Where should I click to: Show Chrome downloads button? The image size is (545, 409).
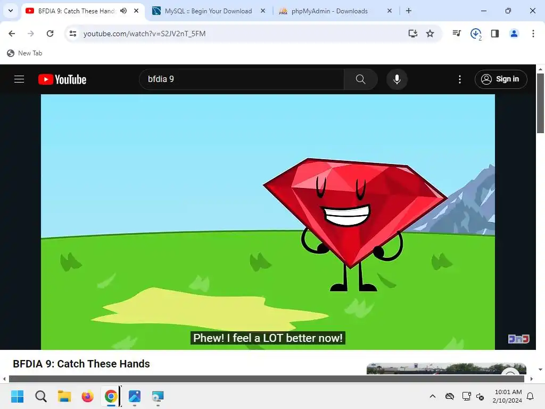coord(476,34)
